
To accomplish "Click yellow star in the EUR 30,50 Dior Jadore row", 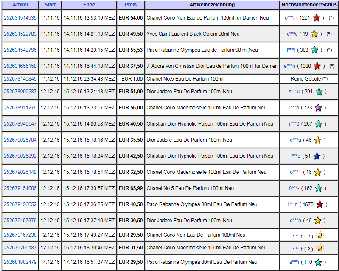I will pos(318,221).
